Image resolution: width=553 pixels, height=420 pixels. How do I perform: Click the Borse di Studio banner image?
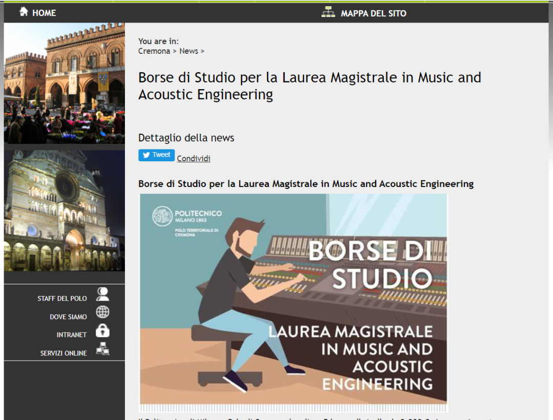pyautogui.click(x=293, y=303)
